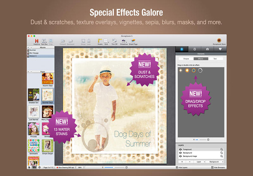Select the gray circle effect
253x176 pixels.
(x=200, y=70)
